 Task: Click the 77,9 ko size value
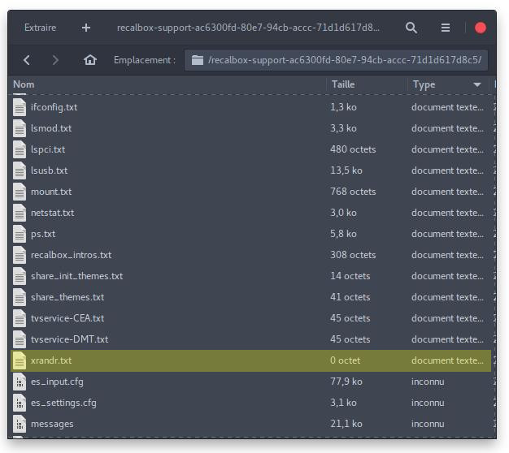(x=346, y=382)
